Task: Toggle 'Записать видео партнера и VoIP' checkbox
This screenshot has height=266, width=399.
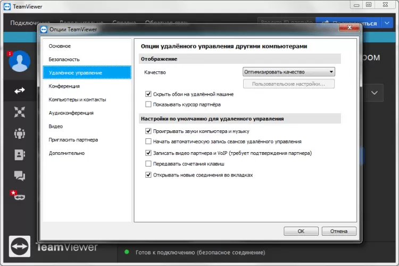Action: pos(148,153)
